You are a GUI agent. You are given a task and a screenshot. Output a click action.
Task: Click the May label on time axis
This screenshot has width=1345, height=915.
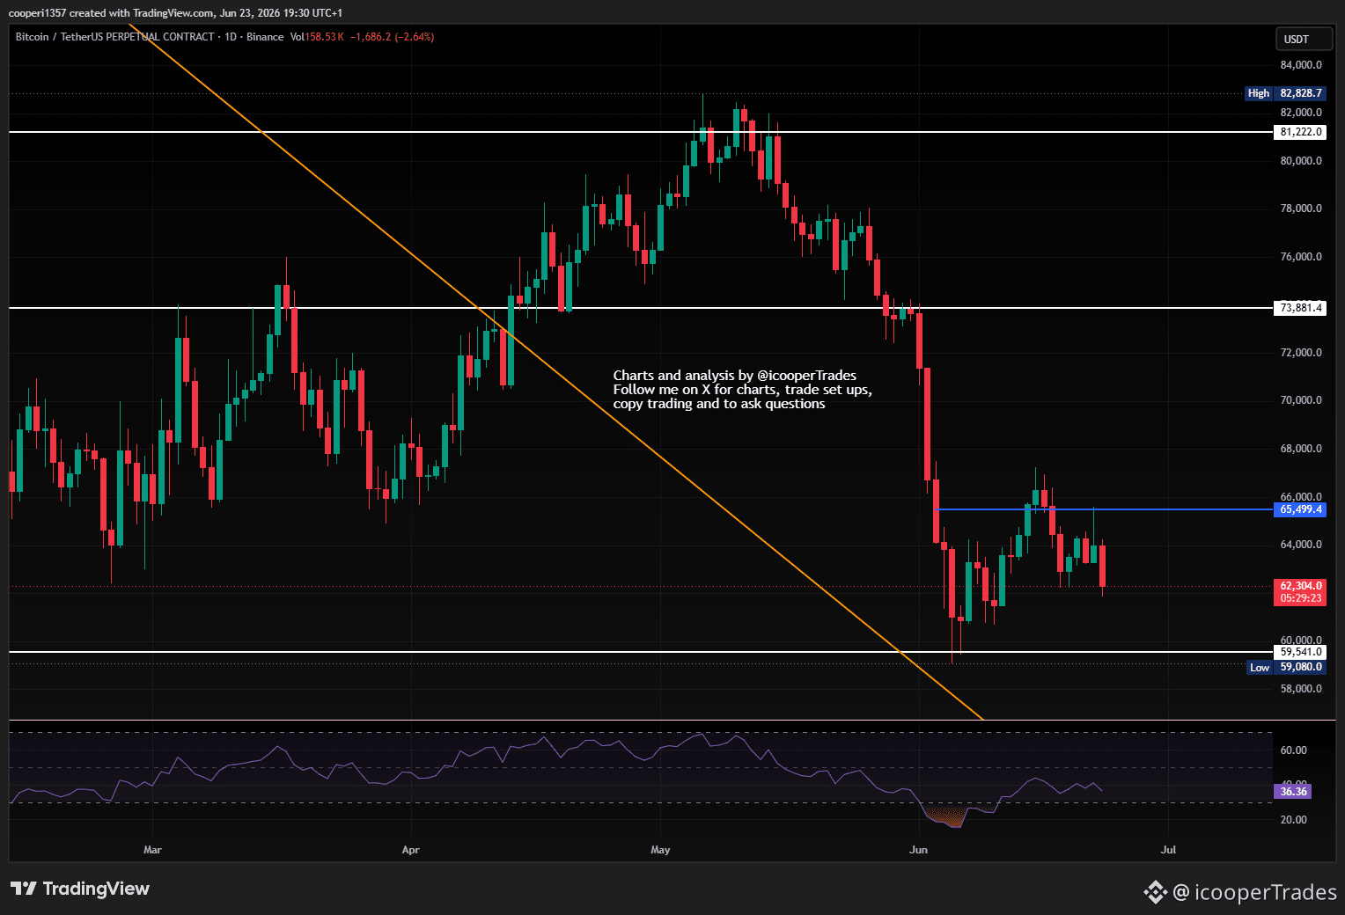point(660,850)
